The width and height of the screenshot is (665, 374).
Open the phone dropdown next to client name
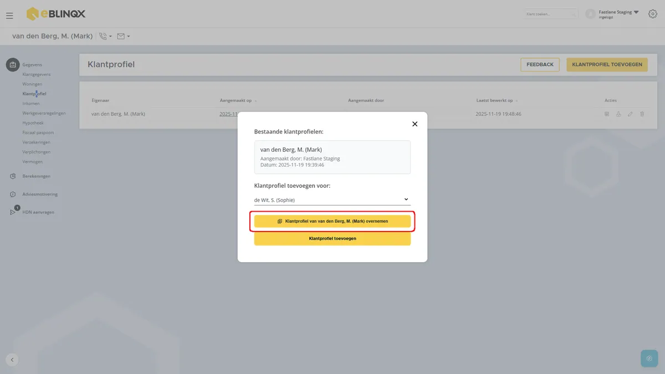(105, 37)
